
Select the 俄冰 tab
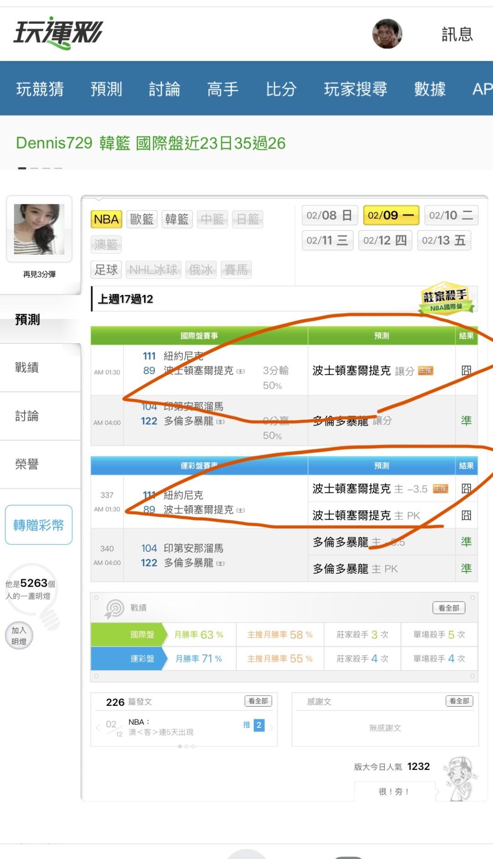[201, 270]
